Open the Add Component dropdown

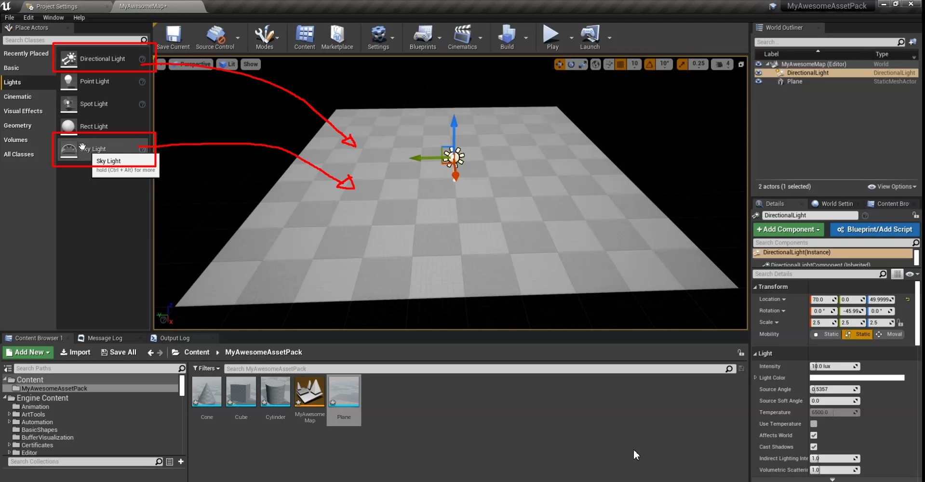(x=788, y=230)
